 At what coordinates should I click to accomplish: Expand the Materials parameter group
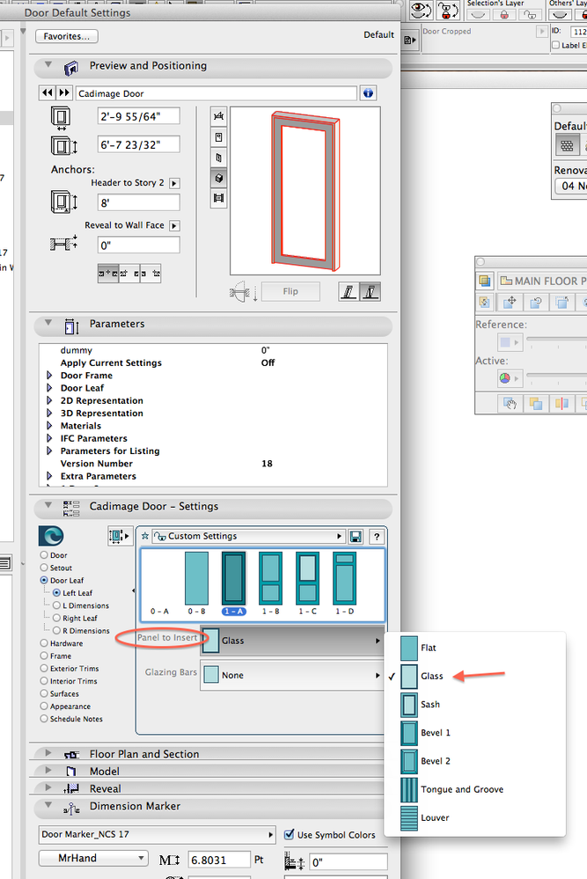coord(49,426)
